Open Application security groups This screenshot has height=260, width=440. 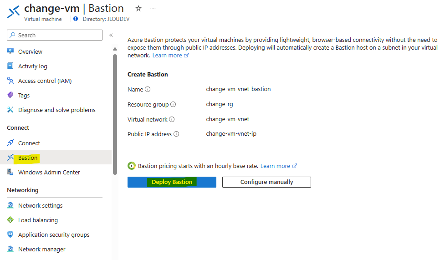click(54, 235)
